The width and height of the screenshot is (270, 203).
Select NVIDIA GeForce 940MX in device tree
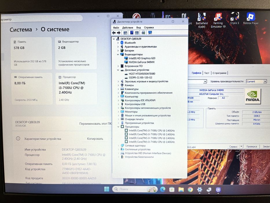click(x=142, y=62)
